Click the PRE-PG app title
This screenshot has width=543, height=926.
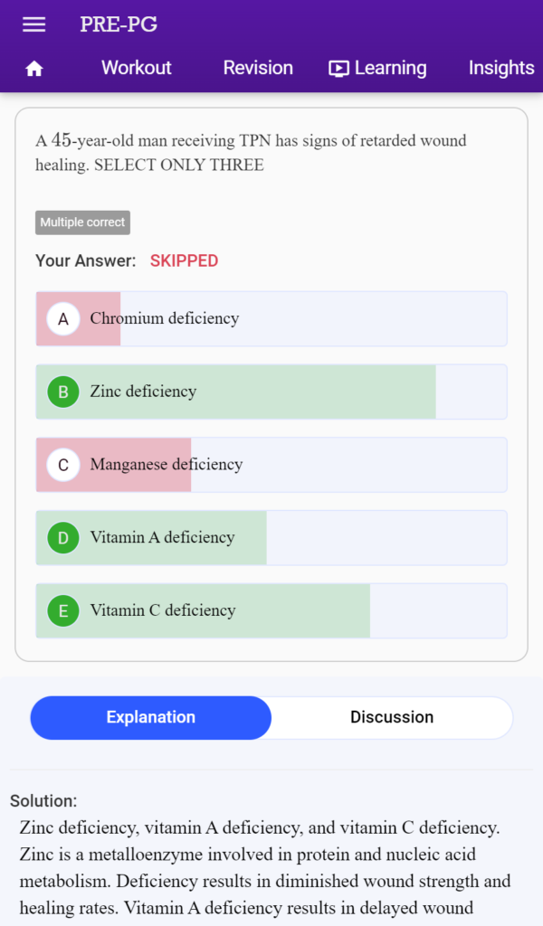coord(119,24)
